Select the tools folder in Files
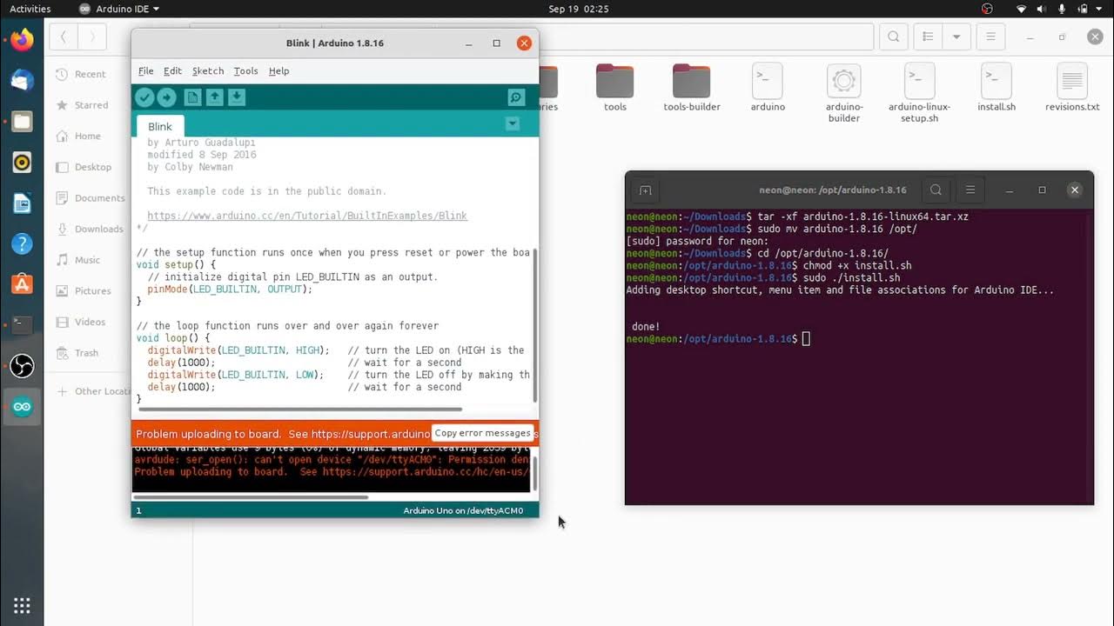Image resolution: width=1114 pixels, height=626 pixels. 615,88
